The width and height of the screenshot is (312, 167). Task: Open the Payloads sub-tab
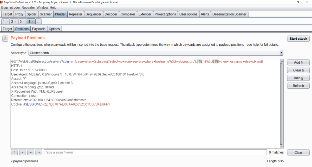tap(39, 29)
